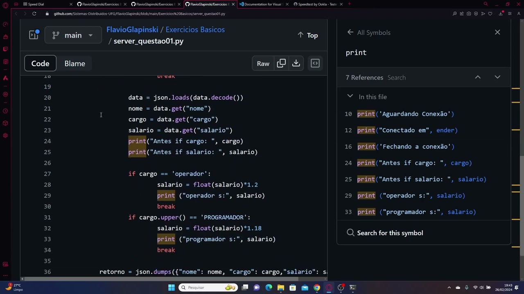
Task: Jump to Top of file
Action: [307, 35]
